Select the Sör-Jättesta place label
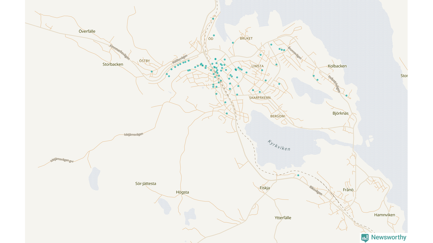 (145, 184)
